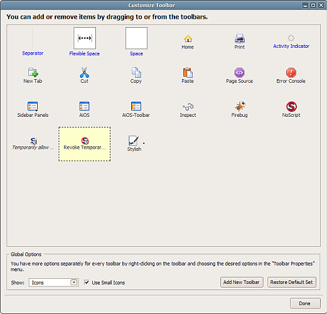Image resolution: width=327 pixels, height=314 pixels.
Task: Select the Print icon
Action: [x=240, y=38]
